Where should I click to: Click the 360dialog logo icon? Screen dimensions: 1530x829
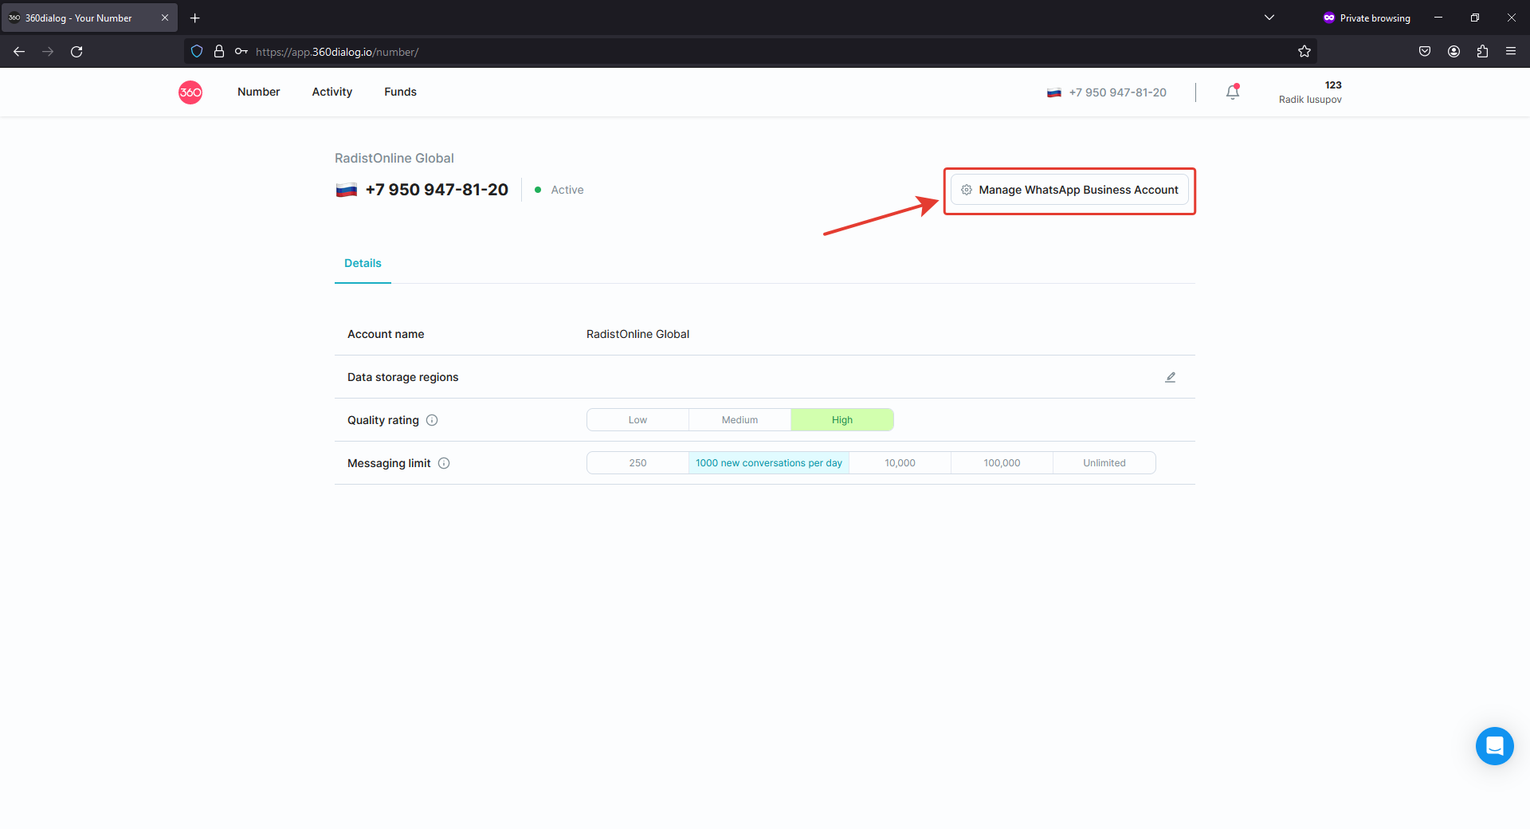point(190,92)
